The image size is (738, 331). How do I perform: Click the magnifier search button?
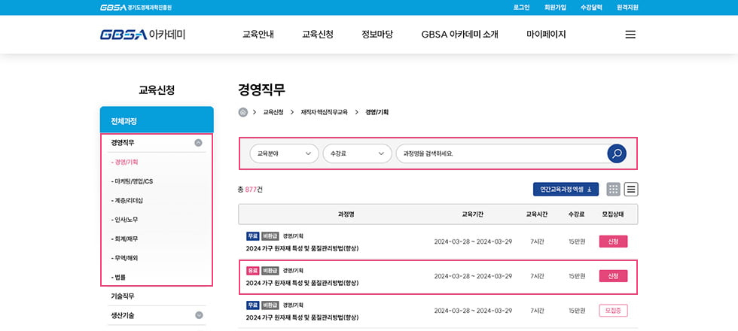click(x=617, y=153)
